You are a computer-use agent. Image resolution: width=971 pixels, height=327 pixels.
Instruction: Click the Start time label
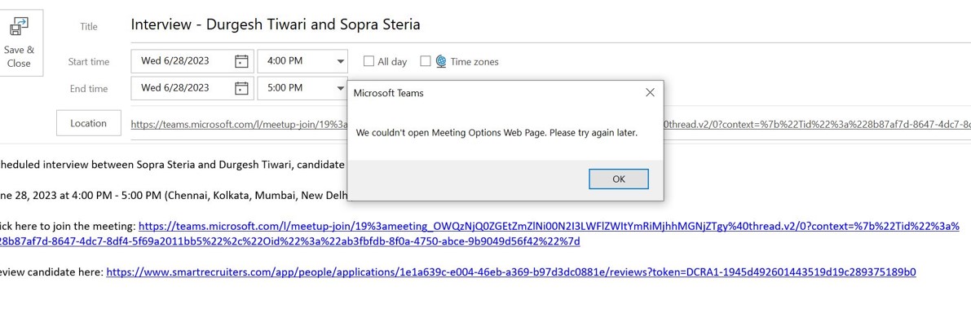click(89, 62)
